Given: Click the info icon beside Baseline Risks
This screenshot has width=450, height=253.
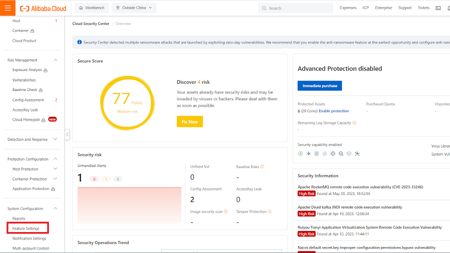Looking at the screenshot, I should [x=262, y=167].
